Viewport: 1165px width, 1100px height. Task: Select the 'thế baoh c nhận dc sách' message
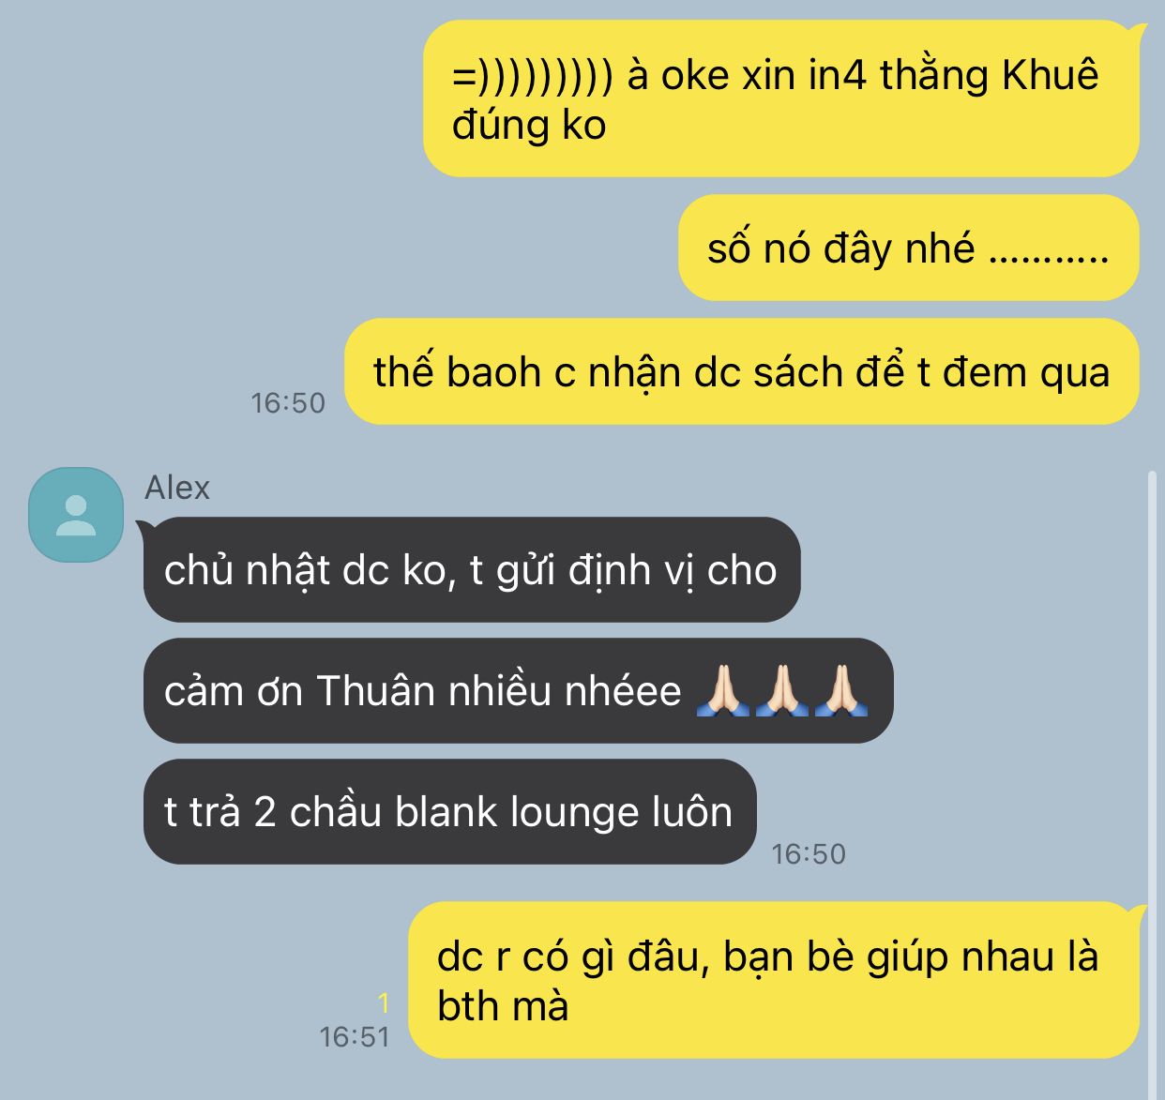(742, 371)
